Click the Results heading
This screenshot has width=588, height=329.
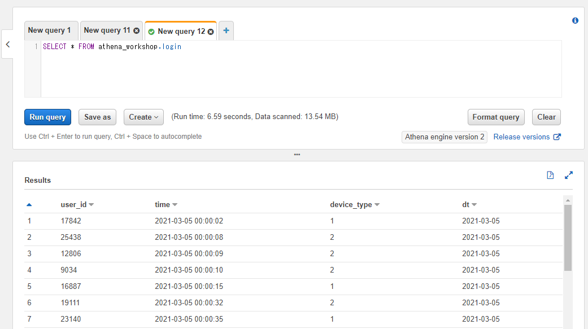click(x=37, y=180)
